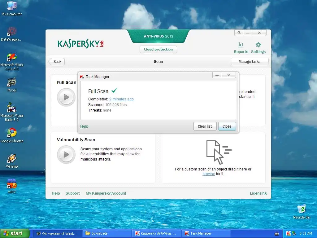Click the Scan page title text
This screenshot has height=238, width=317.
(x=158, y=62)
